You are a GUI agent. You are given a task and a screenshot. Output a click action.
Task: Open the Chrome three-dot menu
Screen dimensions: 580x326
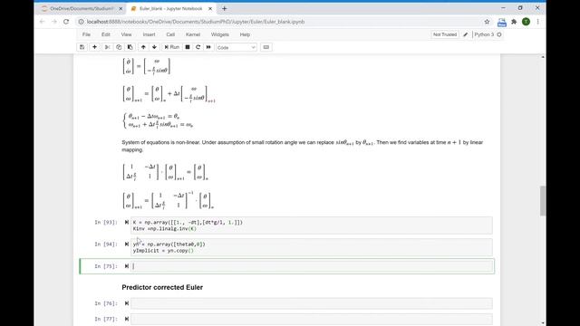pyautogui.click(x=537, y=22)
